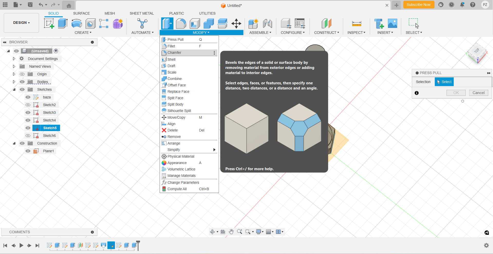The height and width of the screenshot is (254, 493).
Task: Click the Create Sketch toolbar icon
Action: tap(49, 24)
